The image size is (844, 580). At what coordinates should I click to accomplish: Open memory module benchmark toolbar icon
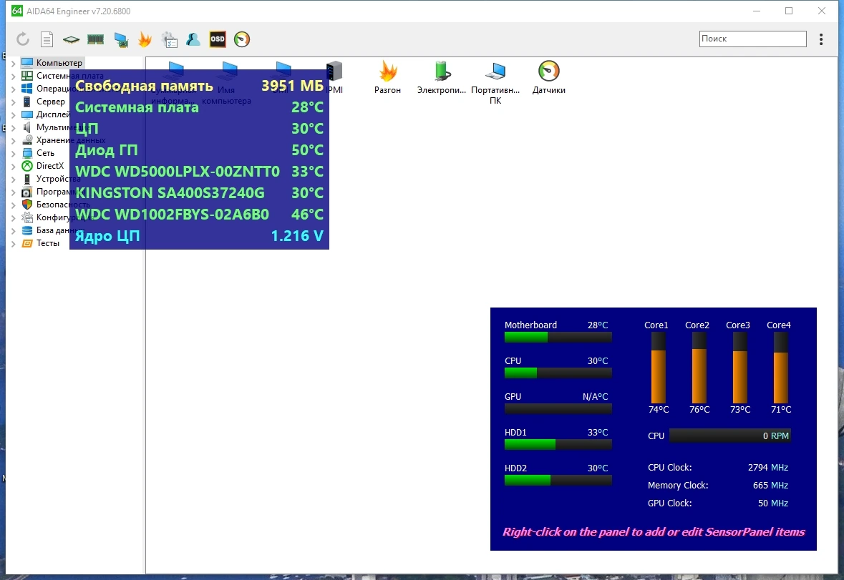tap(95, 39)
